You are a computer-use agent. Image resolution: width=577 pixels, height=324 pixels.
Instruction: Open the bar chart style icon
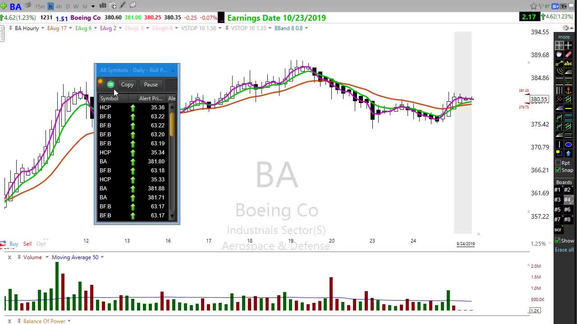click(102, 5)
